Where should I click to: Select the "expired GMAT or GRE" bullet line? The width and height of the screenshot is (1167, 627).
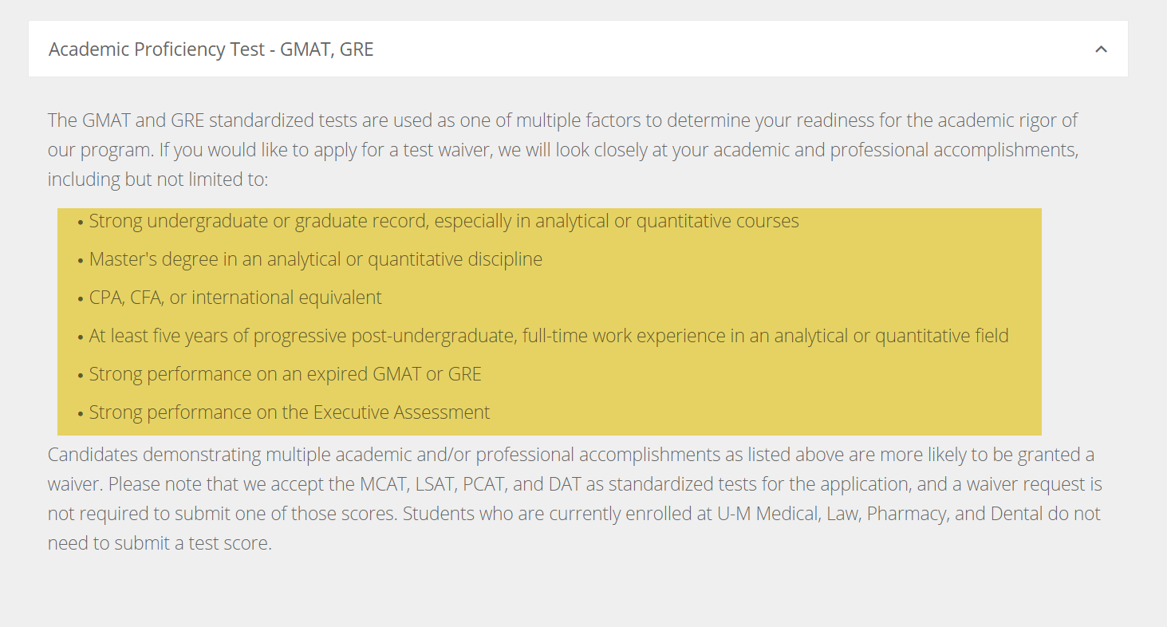pos(285,374)
